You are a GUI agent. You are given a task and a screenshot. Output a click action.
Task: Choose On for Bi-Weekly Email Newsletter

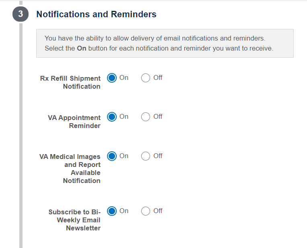[x=112, y=211]
